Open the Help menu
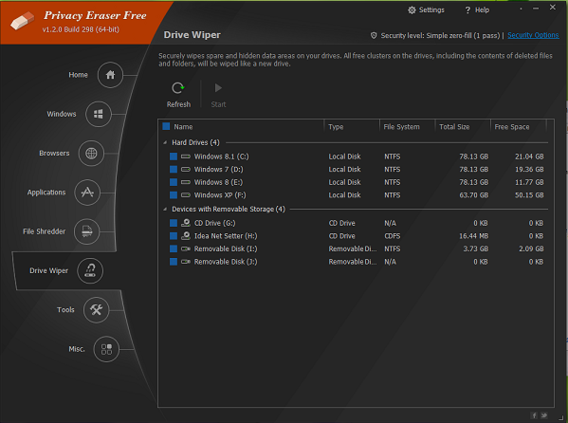Image resolution: width=568 pixels, height=423 pixels. pos(477,10)
